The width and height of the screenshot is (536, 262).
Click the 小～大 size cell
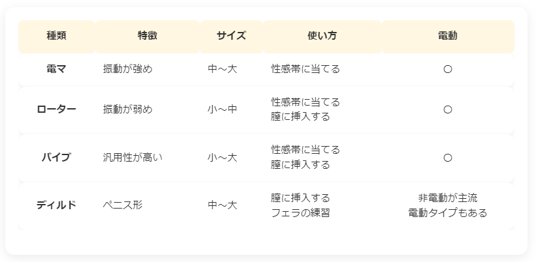[x=222, y=158]
